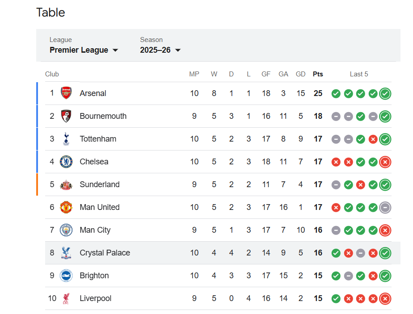Click the Man City club crest icon
The height and width of the screenshot is (314, 413).
coord(66,230)
